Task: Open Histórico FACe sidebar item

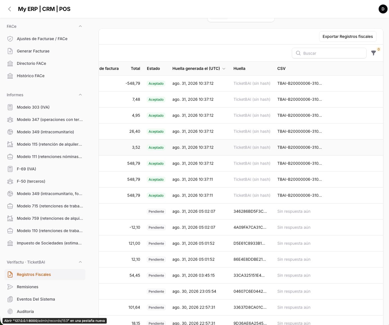Action: coord(45,76)
